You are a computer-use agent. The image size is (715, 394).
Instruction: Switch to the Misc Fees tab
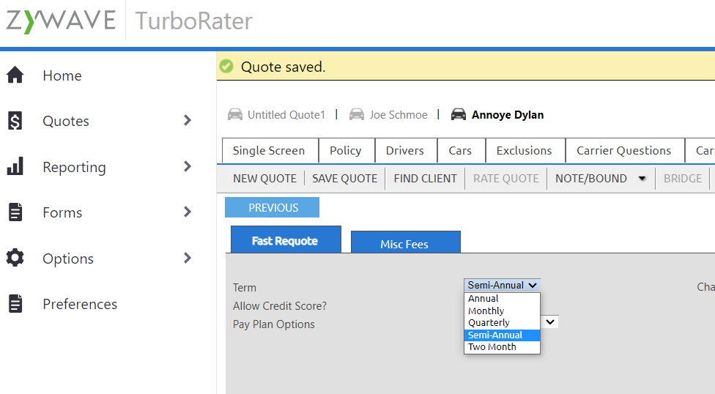click(x=405, y=242)
